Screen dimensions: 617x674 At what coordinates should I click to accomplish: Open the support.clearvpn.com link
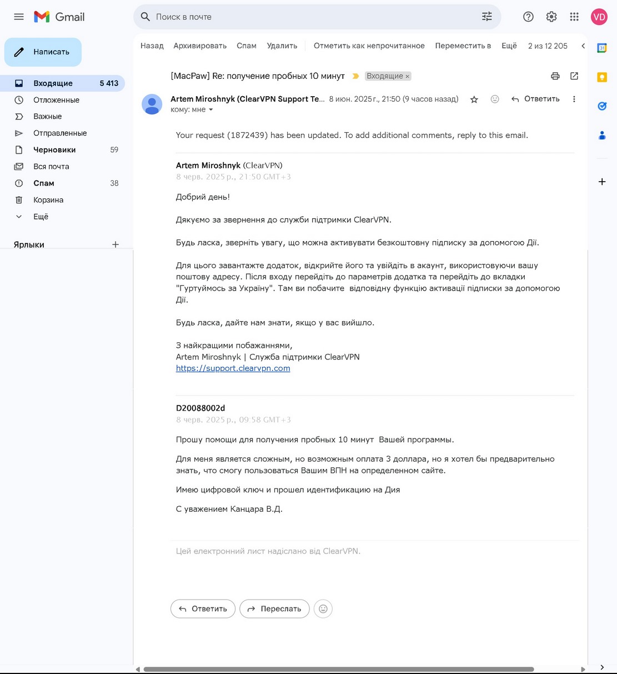pyautogui.click(x=233, y=368)
